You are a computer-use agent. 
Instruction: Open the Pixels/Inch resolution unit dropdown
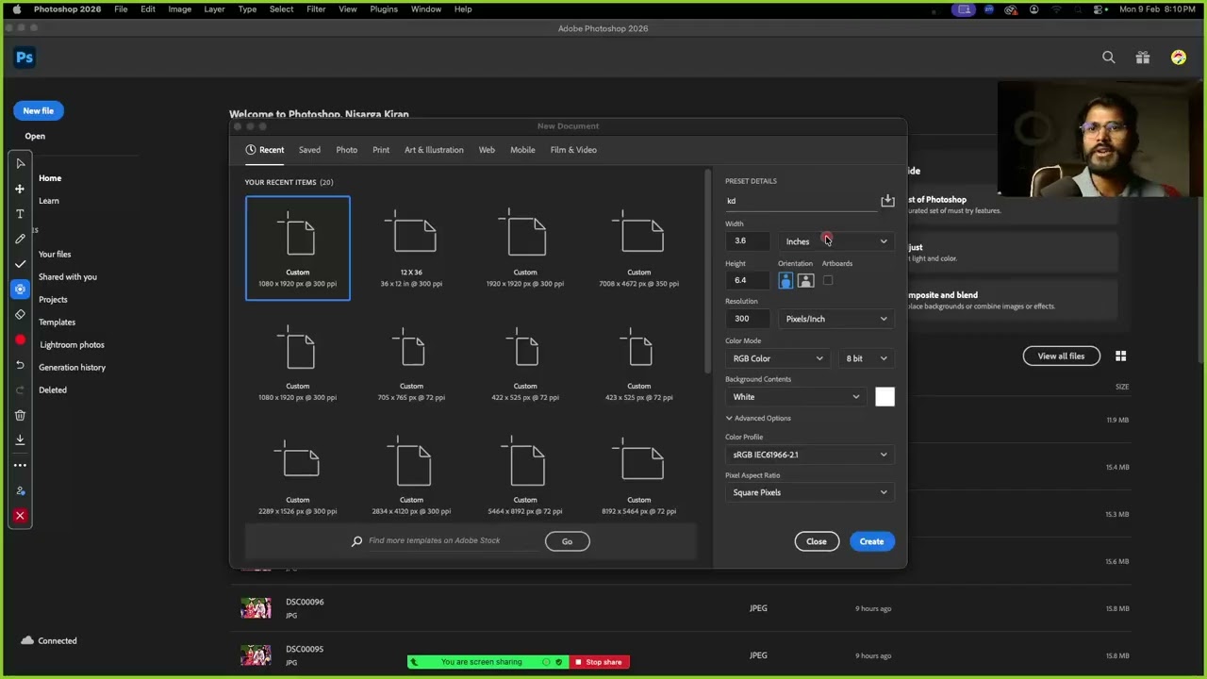(836, 319)
